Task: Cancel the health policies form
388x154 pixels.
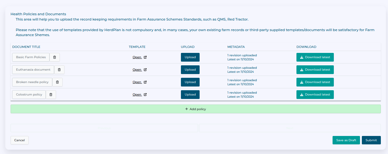Action: pyautogui.click(x=20, y=140)
